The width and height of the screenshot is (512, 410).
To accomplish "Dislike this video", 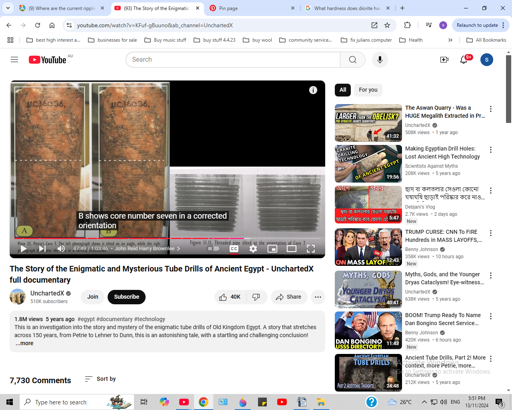I will pos(257,297).
